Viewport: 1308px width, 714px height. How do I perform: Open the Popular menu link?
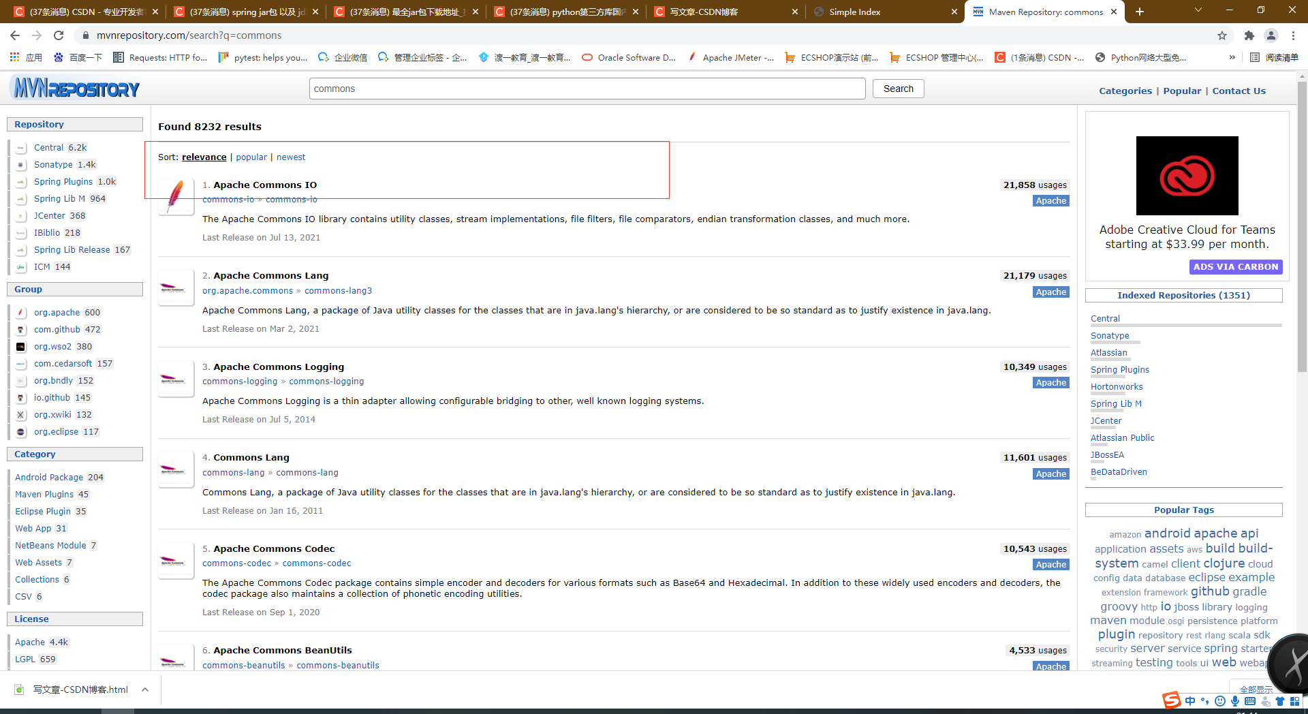[1182, 91]
